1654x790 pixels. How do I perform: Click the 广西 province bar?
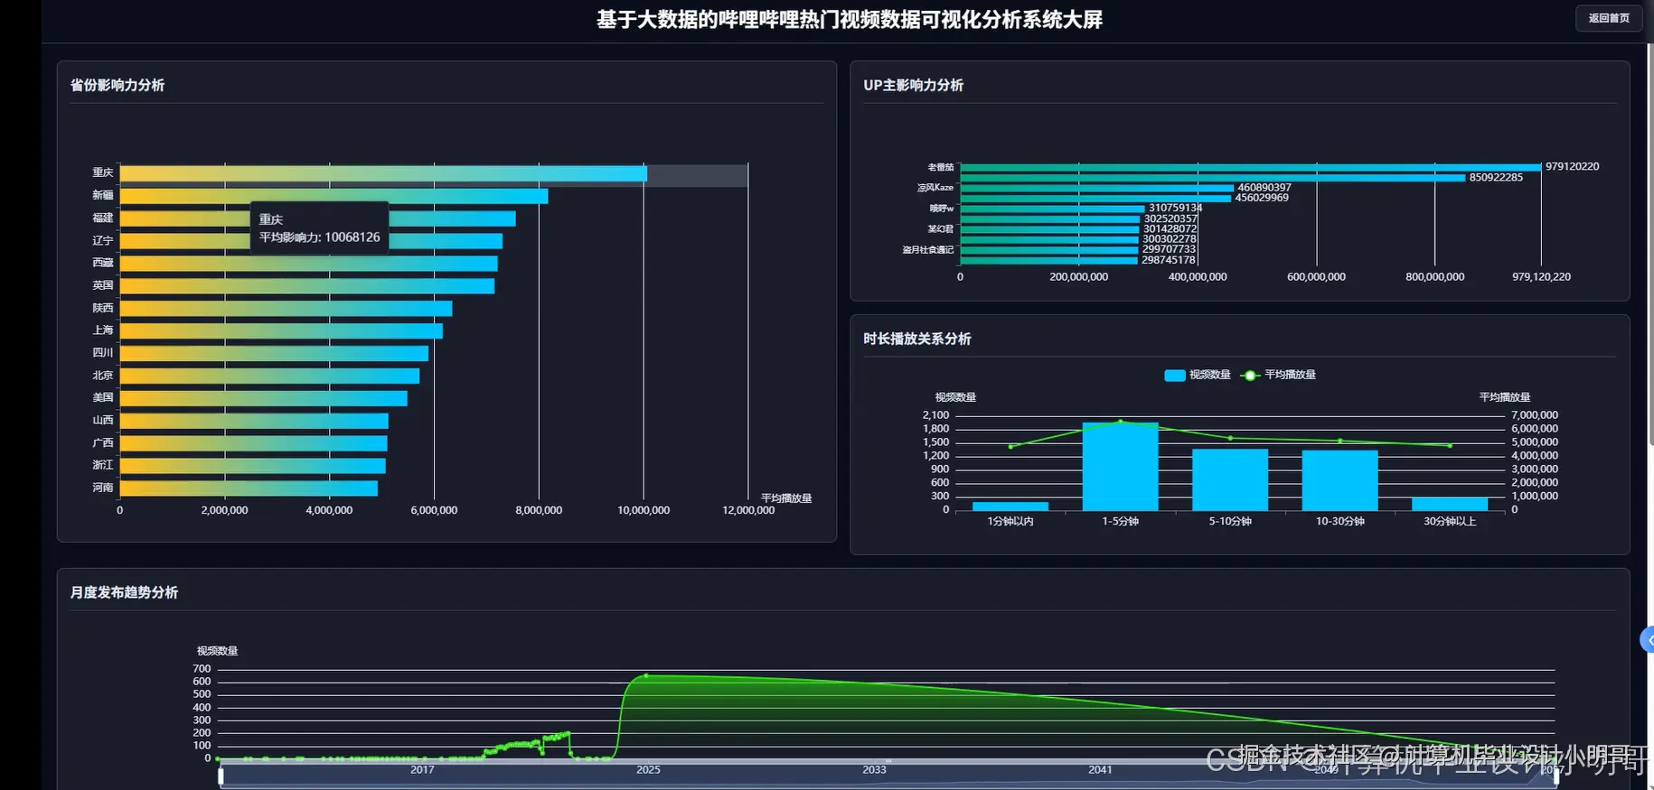point(254,443)
